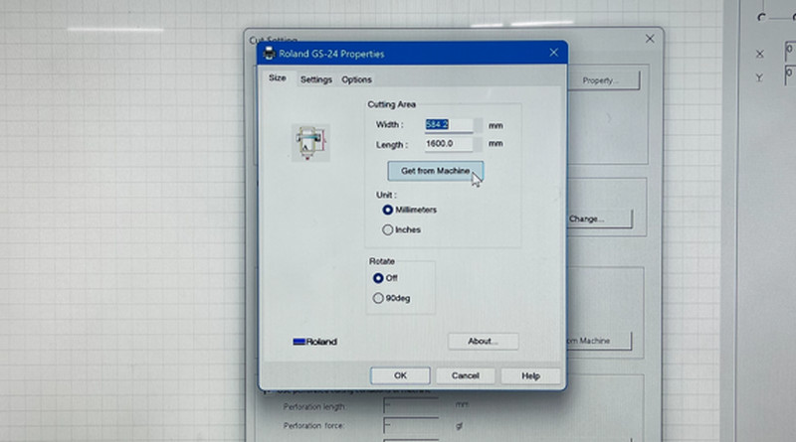This screenshot has width=796, height=442.
Task: Click the Cutting Area group label
Action: click(x=391, y=104)
